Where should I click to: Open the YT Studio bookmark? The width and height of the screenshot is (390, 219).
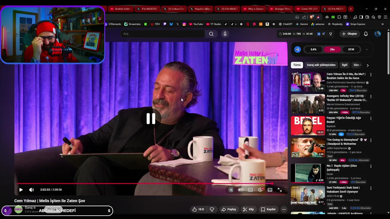point(214,24)
